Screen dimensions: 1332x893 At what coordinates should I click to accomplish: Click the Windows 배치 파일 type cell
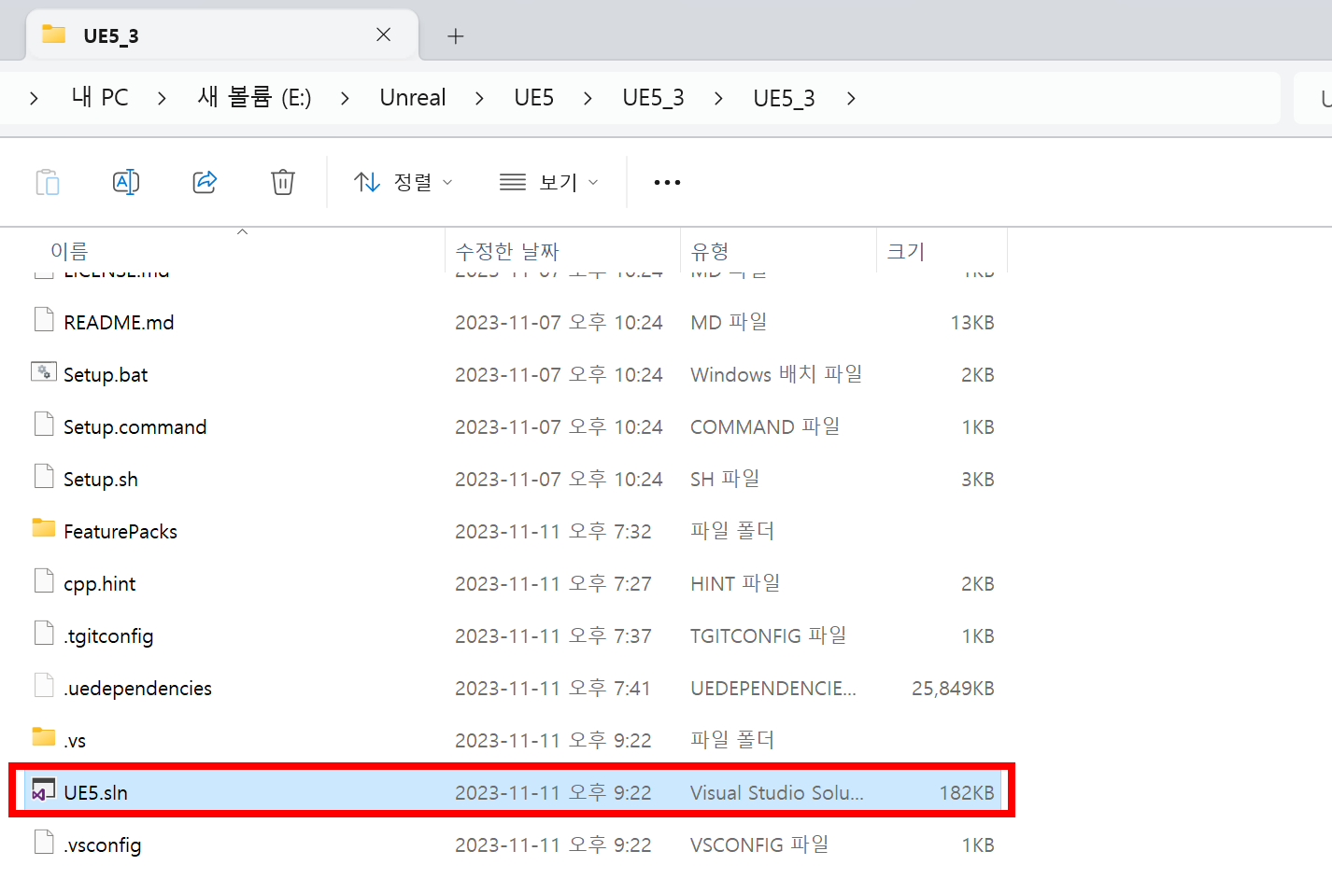click(x=776, y=375)
